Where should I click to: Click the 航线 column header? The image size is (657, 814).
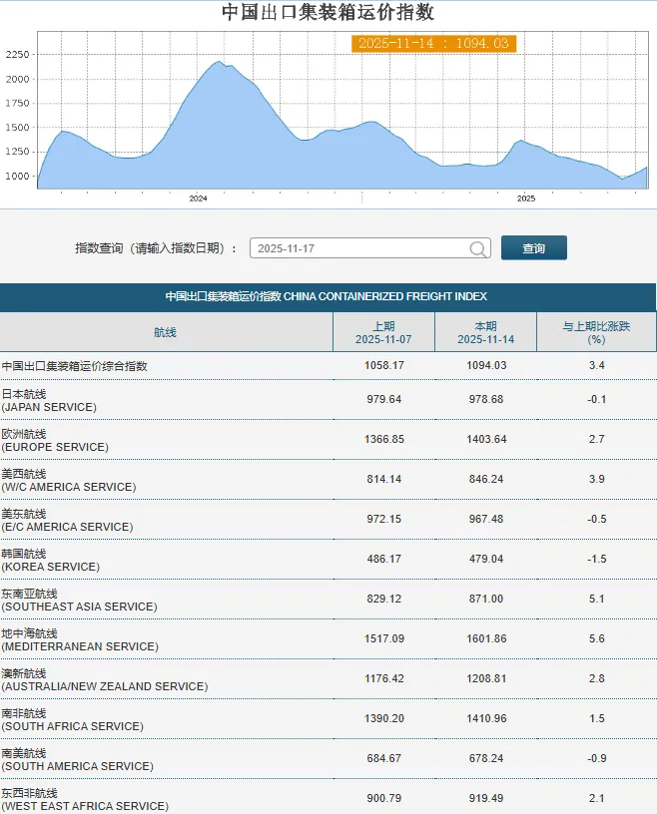(166, 332)
